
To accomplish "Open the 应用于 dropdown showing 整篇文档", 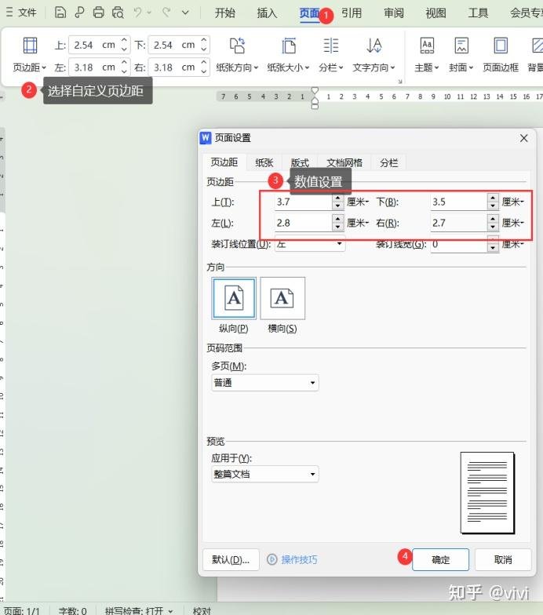I will tap(264, 474).
